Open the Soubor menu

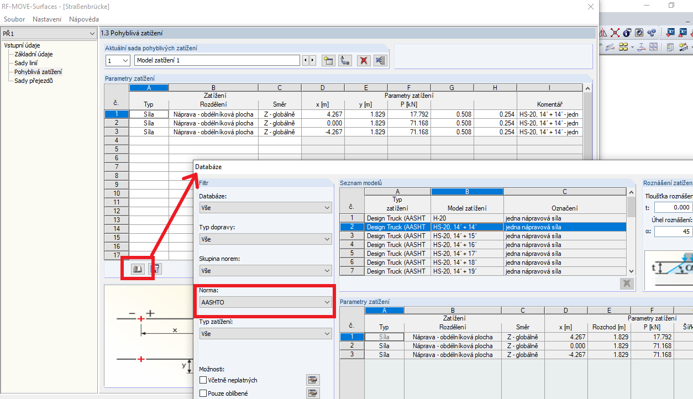coord(14,19)
